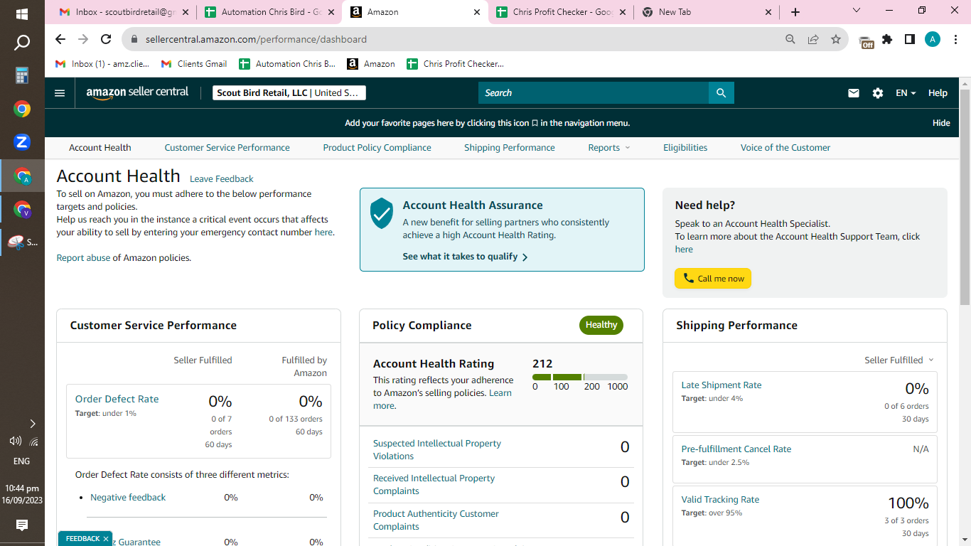Screen dimensions: 971x546
Task: Open the Scout Bird Retail, LLC account selector
Action: coord(289,93)
